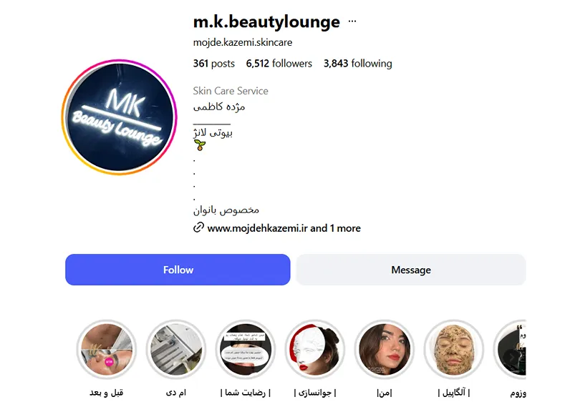
Task: Click the mojde.kazemi.skincare name text
Action: pyautogui.click(x=243, y=42)
